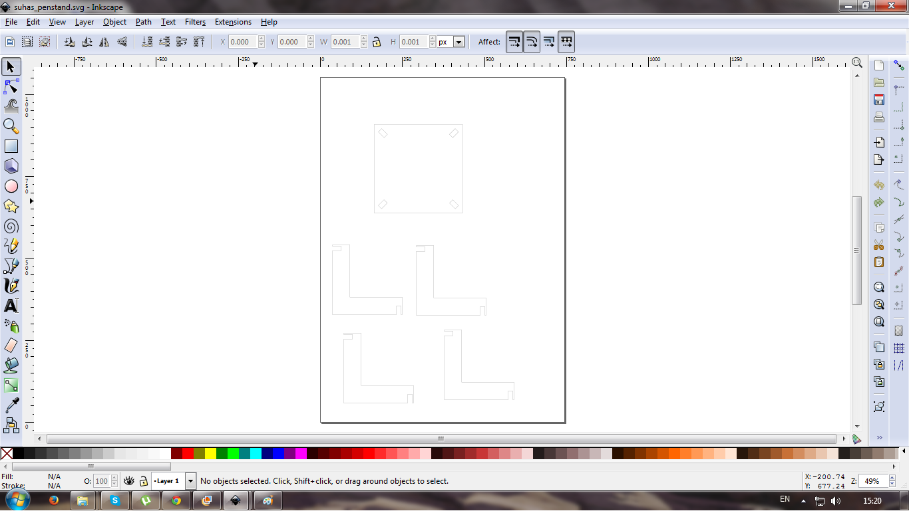Screen dimensions: 913x513
Task: Click the Print document icon
Action: pos(879,117)
